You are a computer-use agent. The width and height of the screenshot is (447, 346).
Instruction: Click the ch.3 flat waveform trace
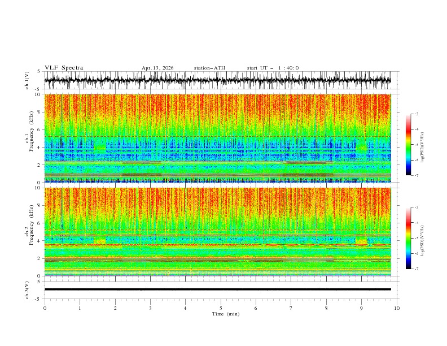pyautogui.click(x=217, y=289)
